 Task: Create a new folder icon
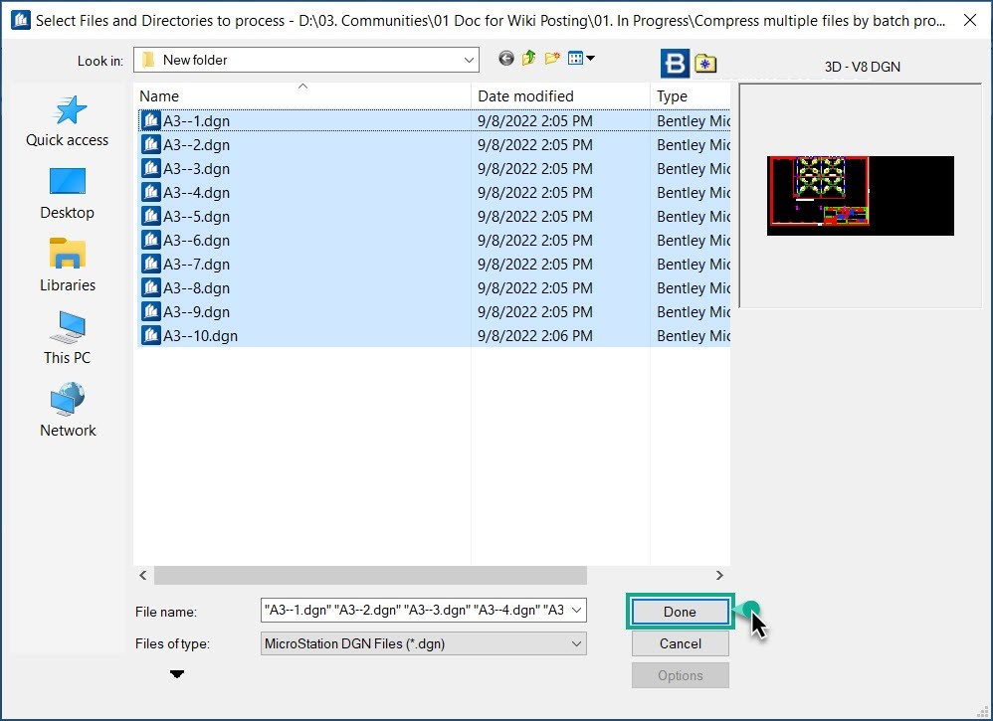pyautogui.click(x=552, y=59)
